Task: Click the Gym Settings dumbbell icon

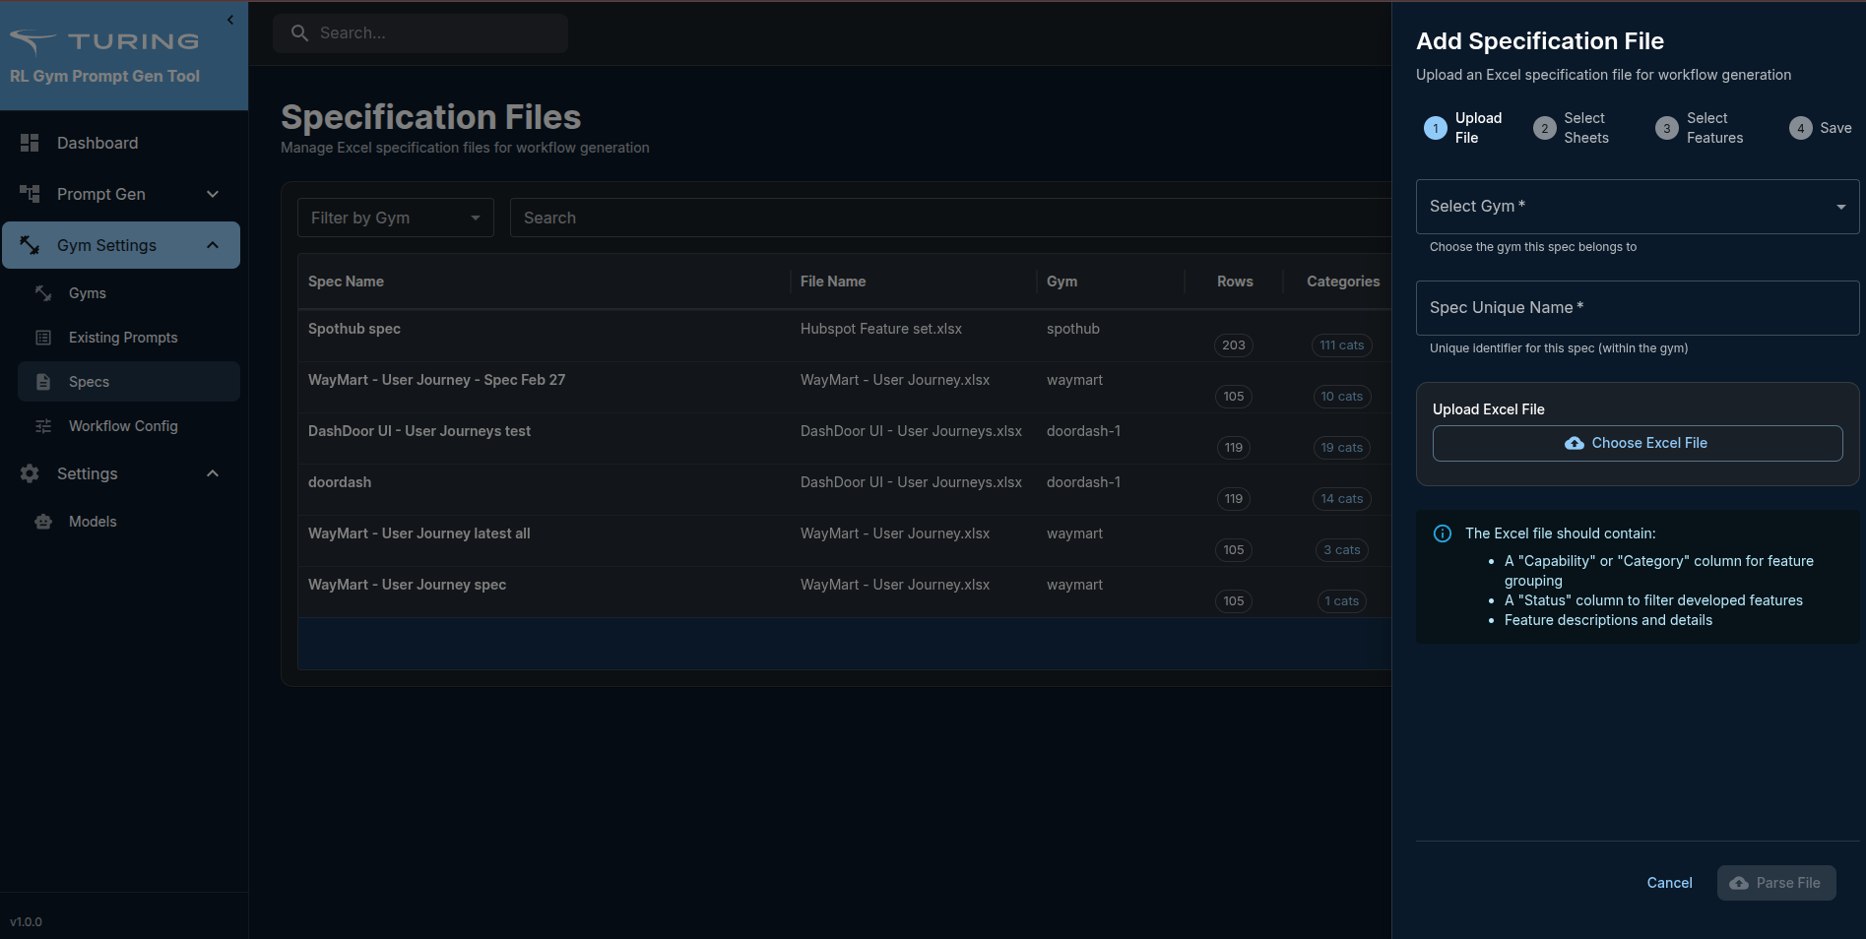Action: pos(30,245)
